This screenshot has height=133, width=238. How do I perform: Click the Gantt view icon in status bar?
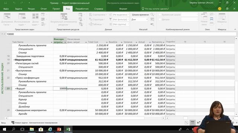tap(186, 123)
